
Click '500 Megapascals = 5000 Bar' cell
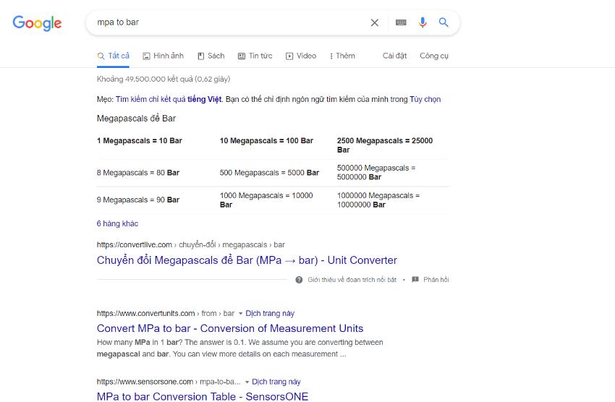[x=269, y=173]
